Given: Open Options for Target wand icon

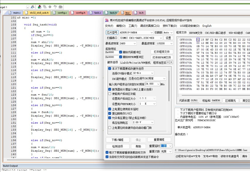Looking at the screenshot, I should click(33, 7).
